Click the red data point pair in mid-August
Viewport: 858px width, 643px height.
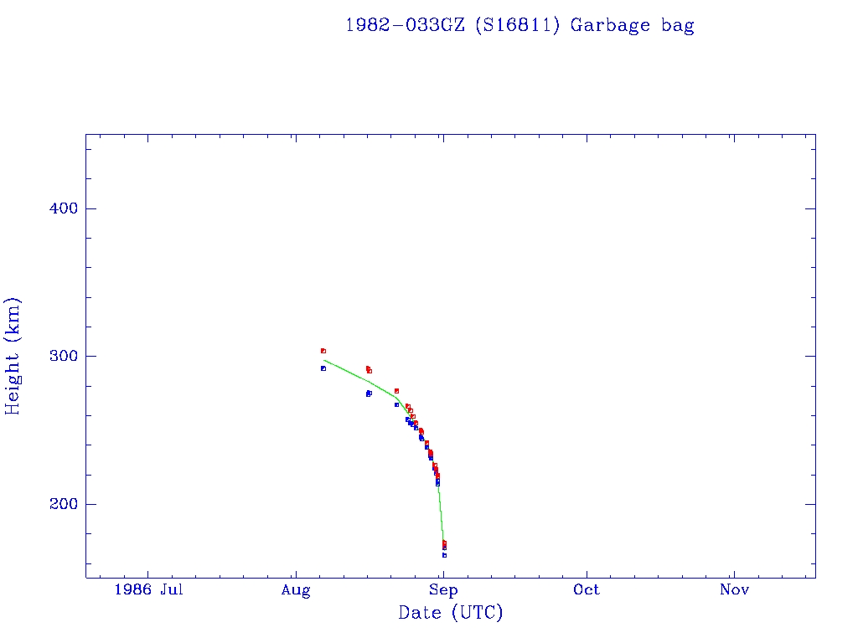tap(369, 369)
